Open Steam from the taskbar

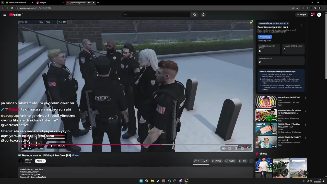tap(158, 181)
